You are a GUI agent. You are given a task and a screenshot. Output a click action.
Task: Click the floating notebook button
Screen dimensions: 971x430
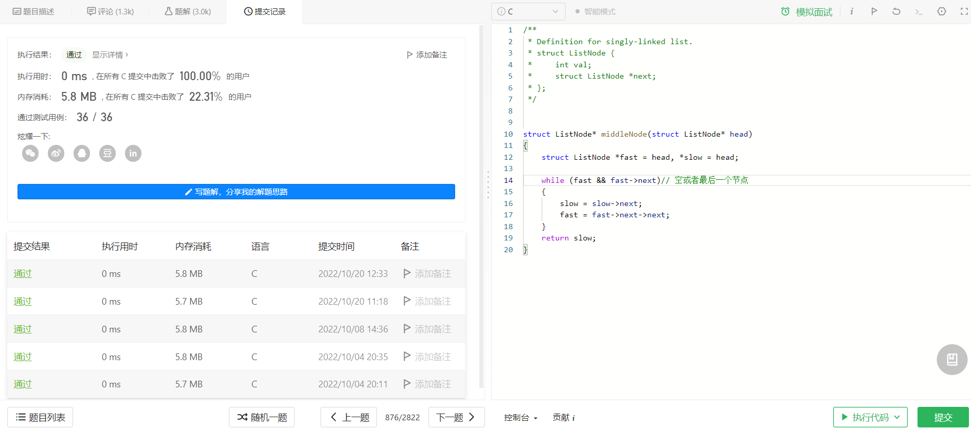pos(952,360)
